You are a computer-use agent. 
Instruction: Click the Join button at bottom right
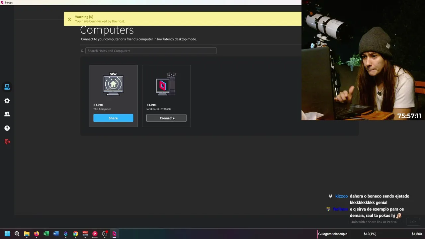point(413,222)
